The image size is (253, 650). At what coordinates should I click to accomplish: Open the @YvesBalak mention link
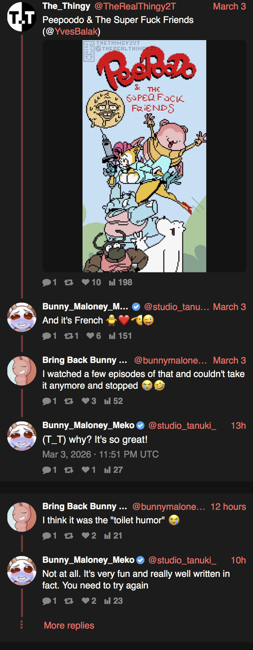point(76,32)
